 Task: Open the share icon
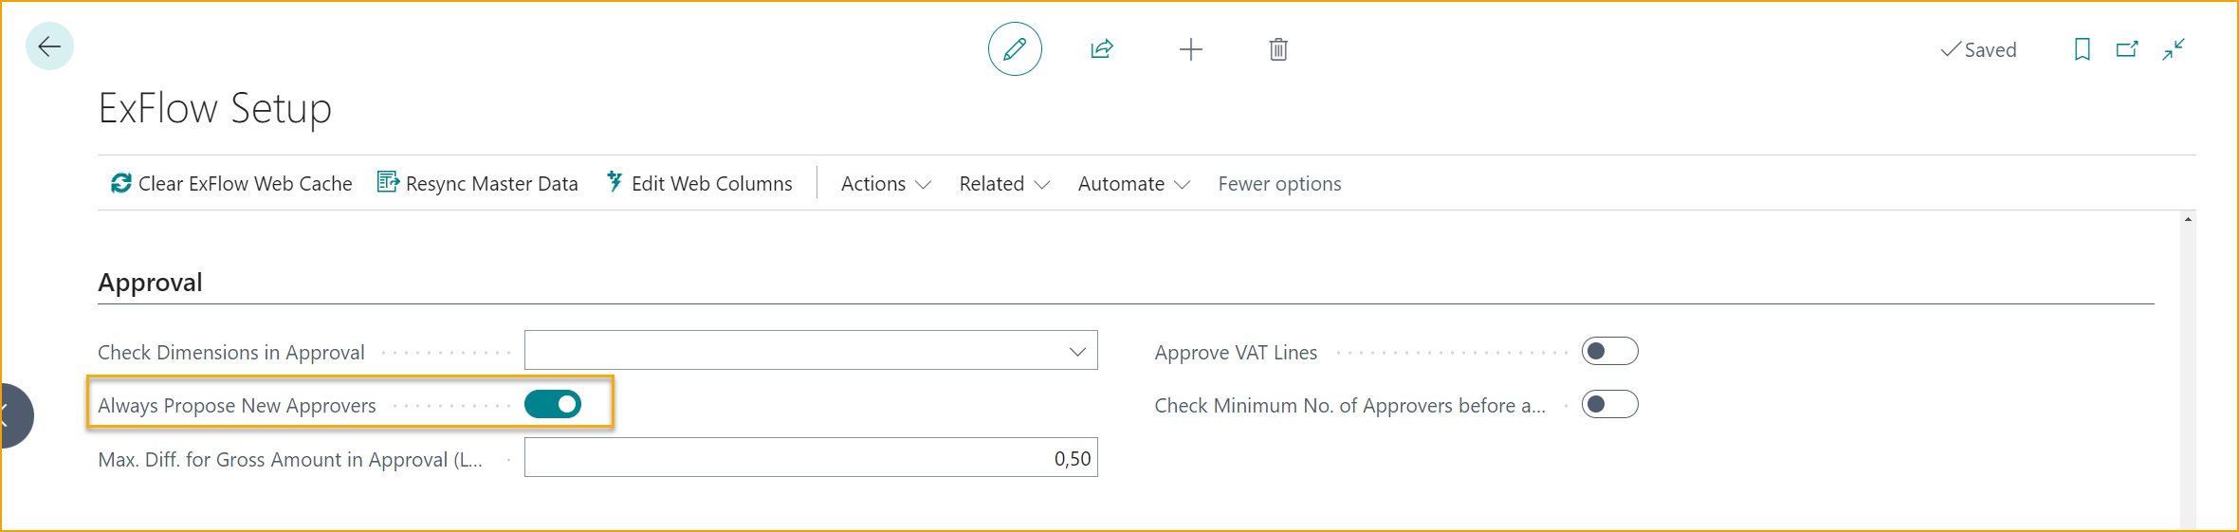[1102, 49]
